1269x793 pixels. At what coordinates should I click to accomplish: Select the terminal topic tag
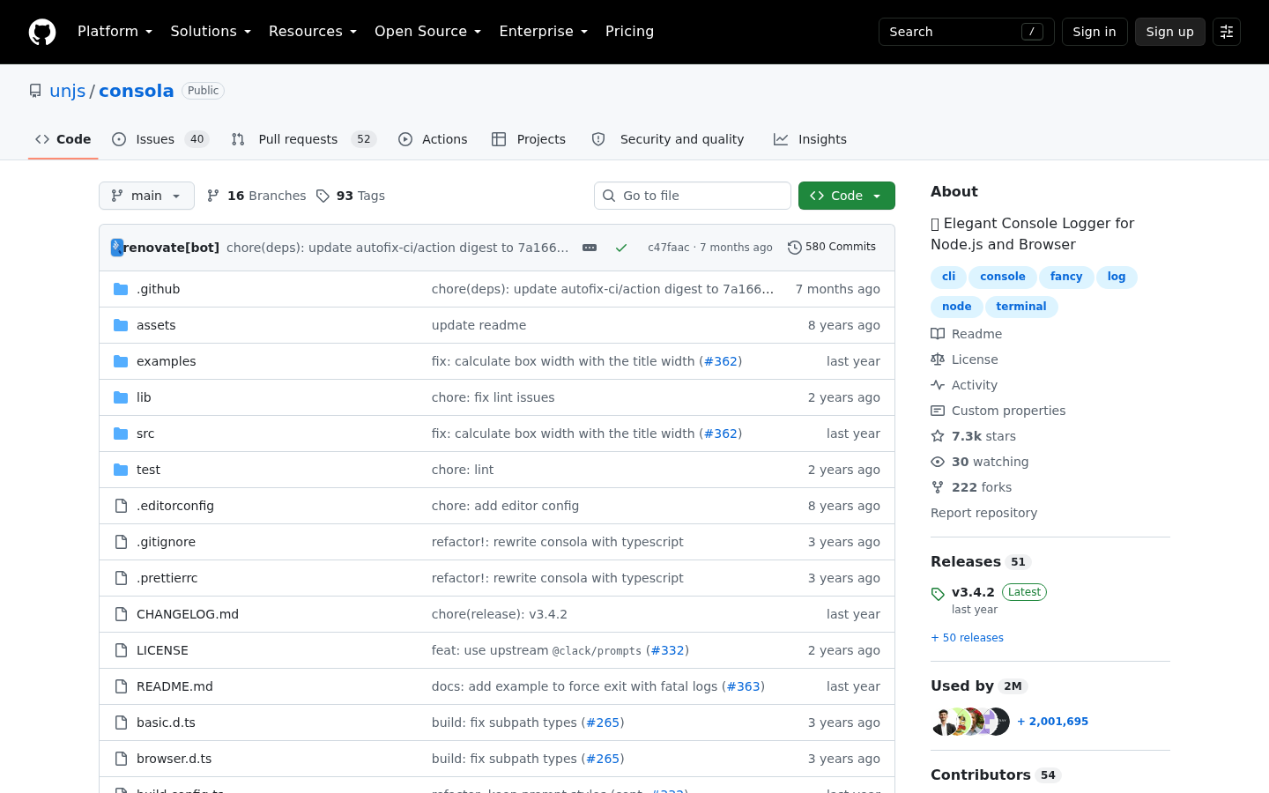pyautogui.click(x=1021, y=307)
